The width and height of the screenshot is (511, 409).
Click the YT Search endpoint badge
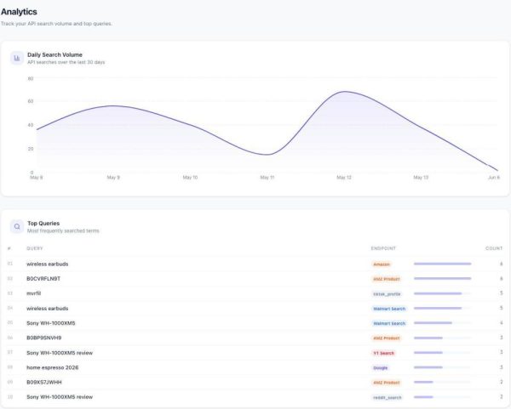tap(383, 353)
